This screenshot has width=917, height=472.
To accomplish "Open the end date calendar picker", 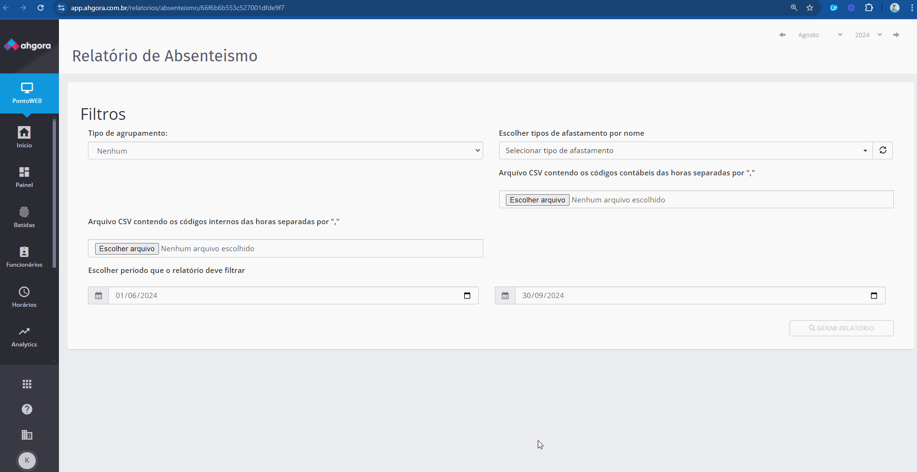I will (874, 296).
